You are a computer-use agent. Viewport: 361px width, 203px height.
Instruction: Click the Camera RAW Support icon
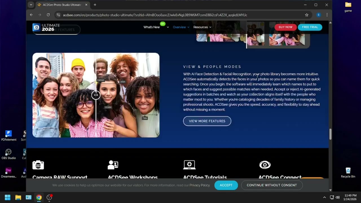coord(38,165)
